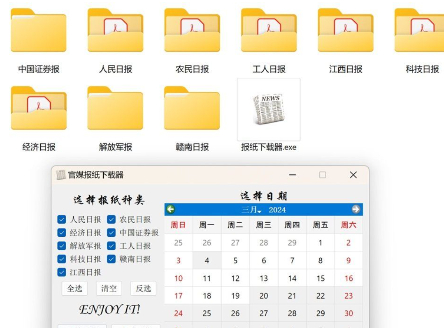The image size is (444, 328).
Task: Select March 1 in the calendar
Action: click(x=320, y=243)
